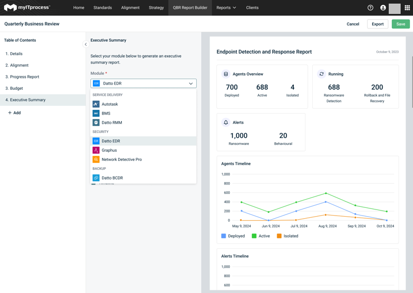Choose Datto BCDR from Backup group
Image resolution: width=413 pixels, height=293 pixels.
tap(144, 177)
